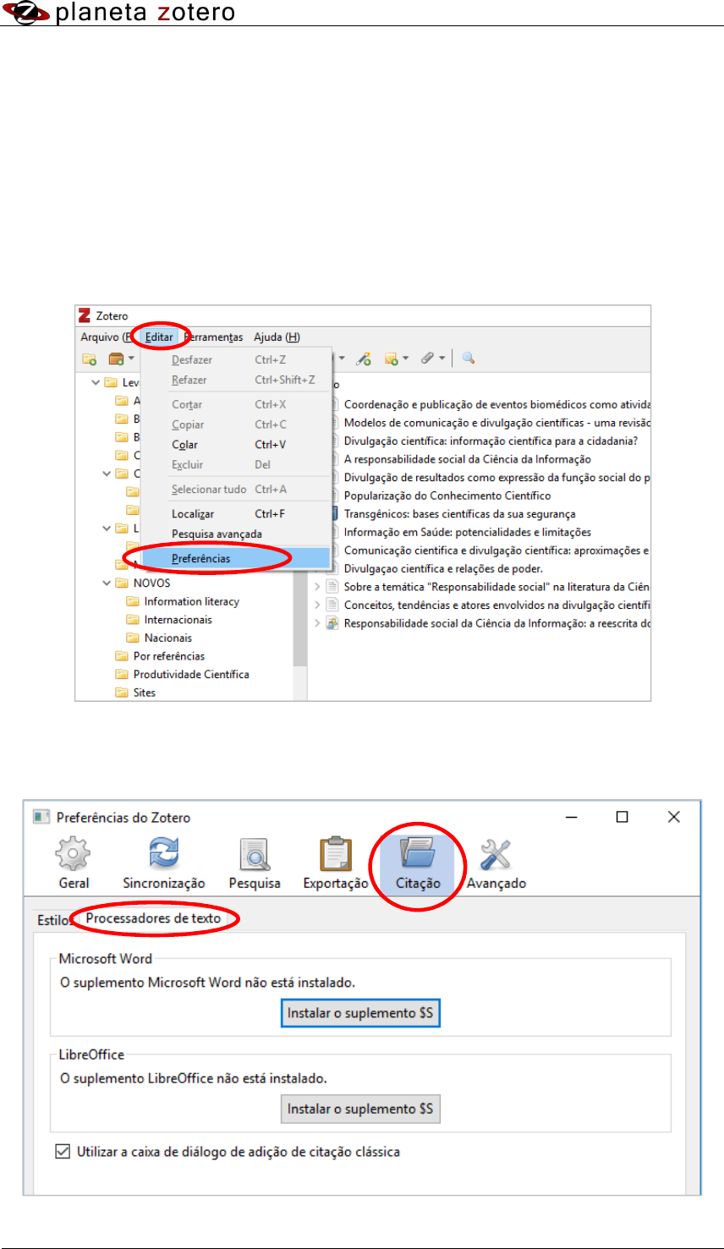Toggle classic citation dialog checkbox
This screenshot has width=724, height=1249.
tap(63, 1151)
